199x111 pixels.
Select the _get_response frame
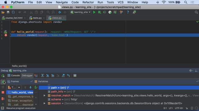20,97
